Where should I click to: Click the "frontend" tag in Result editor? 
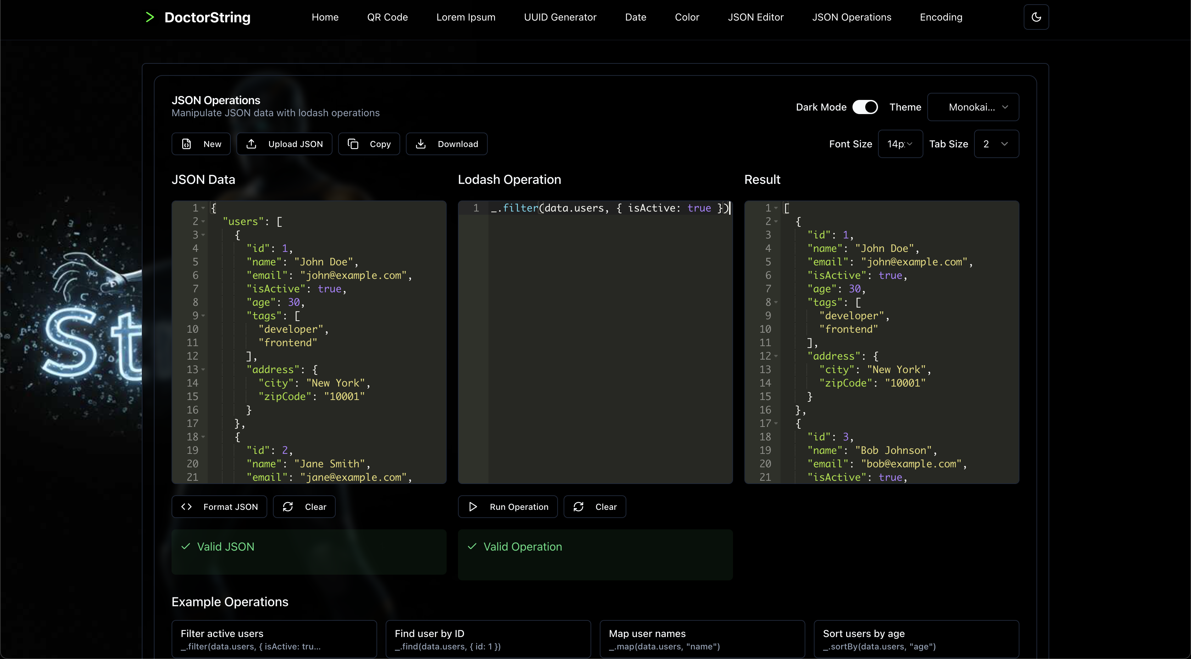[848, 329]
